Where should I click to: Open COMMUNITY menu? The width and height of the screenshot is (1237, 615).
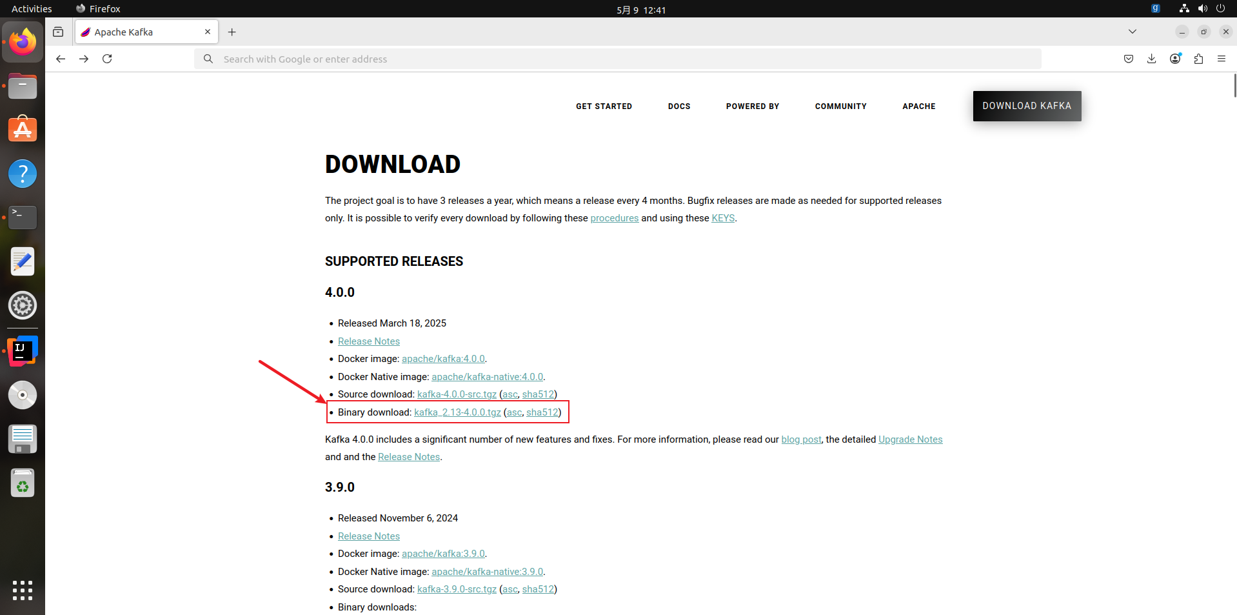click(x=840, y=106)
